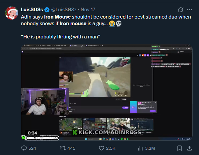Select the league game popular clip thumbnail

pyautogui.click(x=71, y=125)
